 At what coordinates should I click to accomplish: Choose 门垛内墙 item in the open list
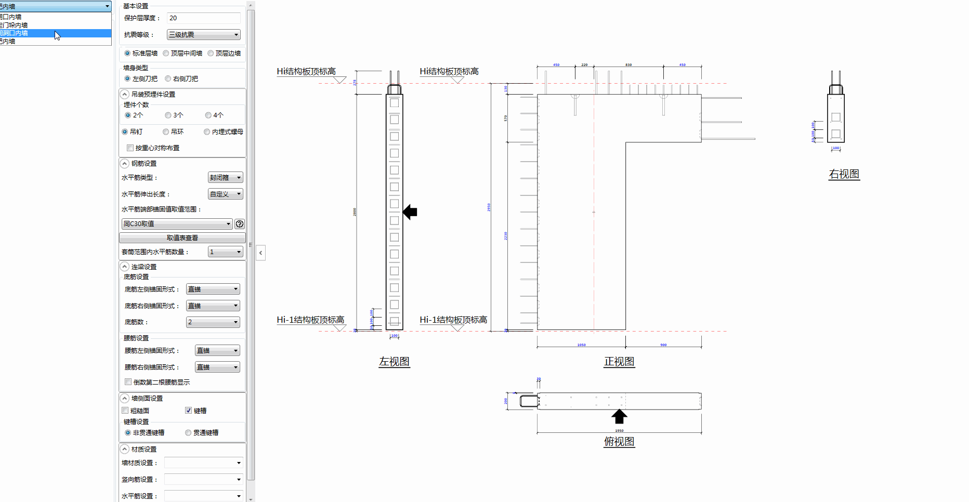click(16, 25)
